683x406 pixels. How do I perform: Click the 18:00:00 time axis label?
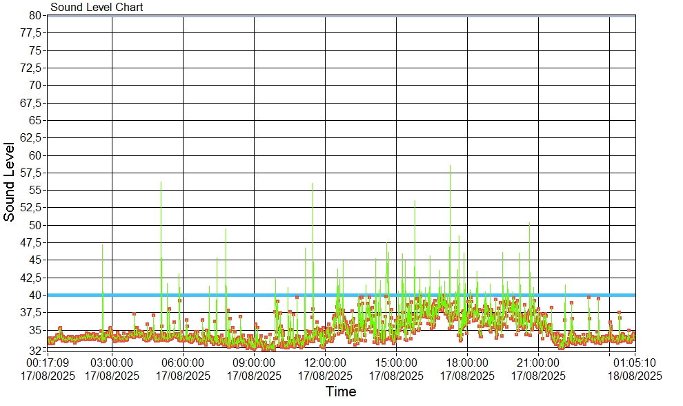point(467,362)
